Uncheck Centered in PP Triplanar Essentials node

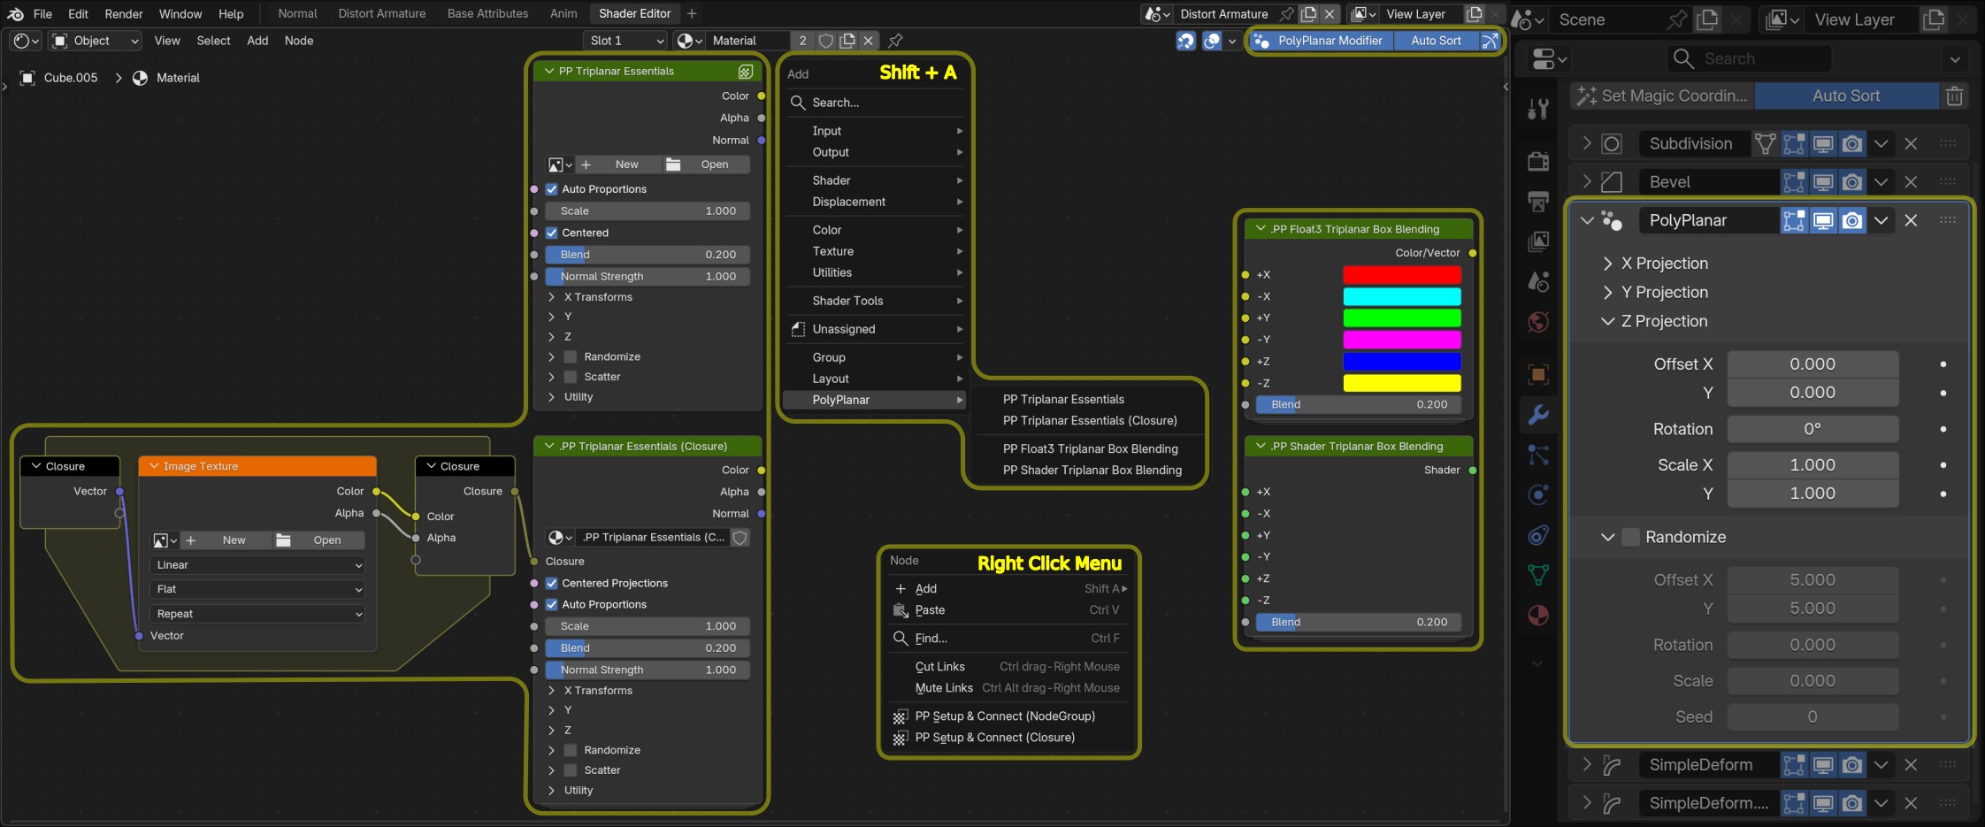[552, 233]
